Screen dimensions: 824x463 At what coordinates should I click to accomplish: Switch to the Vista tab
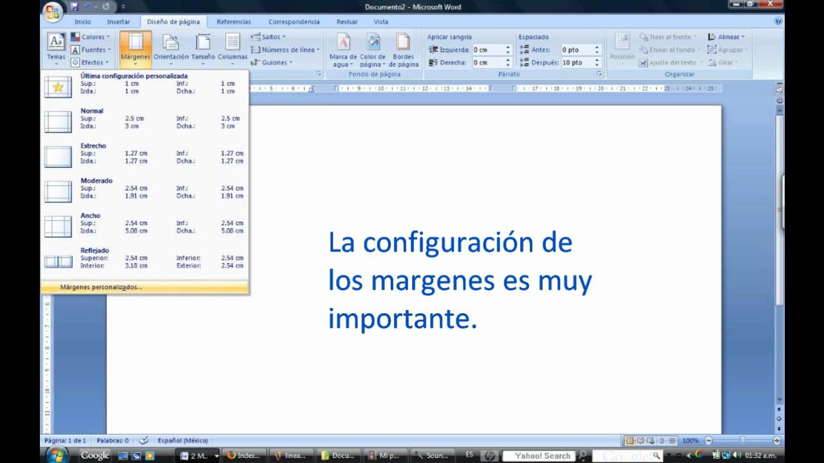coord(381,22)
